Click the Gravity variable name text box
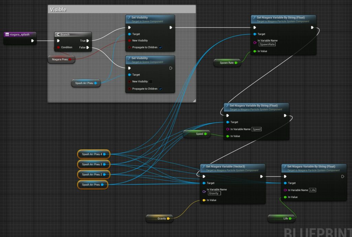The image size is (352, 237). [214, 193]
